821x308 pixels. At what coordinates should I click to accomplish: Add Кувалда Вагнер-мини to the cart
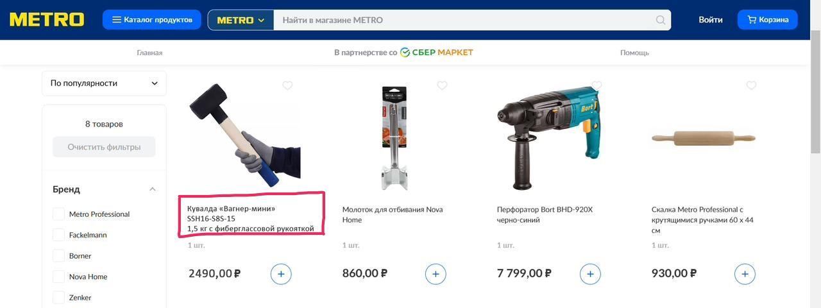point(281,274)
